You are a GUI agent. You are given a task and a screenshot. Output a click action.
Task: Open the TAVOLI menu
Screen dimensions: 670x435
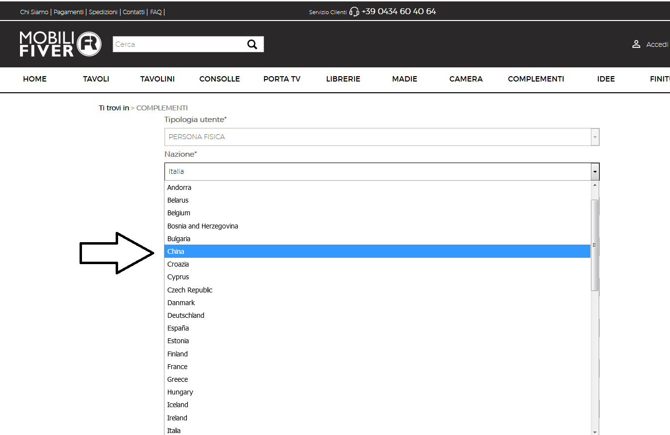(x=96, y=79)
